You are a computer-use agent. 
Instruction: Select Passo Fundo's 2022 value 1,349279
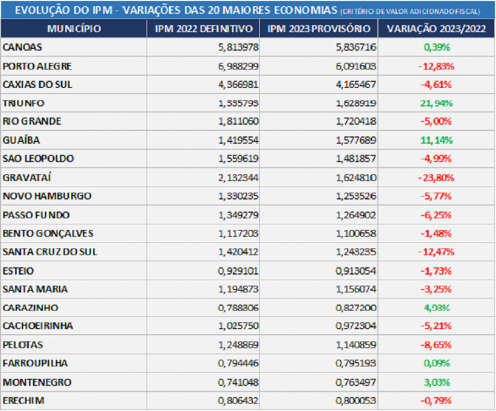click(x=238, y=215)
